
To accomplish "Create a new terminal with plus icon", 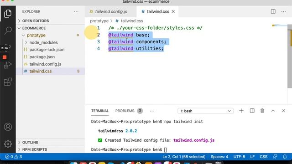I will (241, 111).
